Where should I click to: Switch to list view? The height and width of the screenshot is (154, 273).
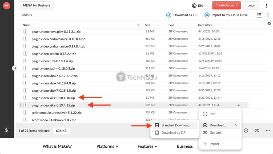point(259,15)
